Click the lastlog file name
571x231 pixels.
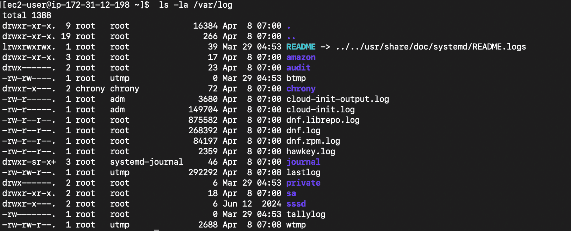(x=303, y=172)
